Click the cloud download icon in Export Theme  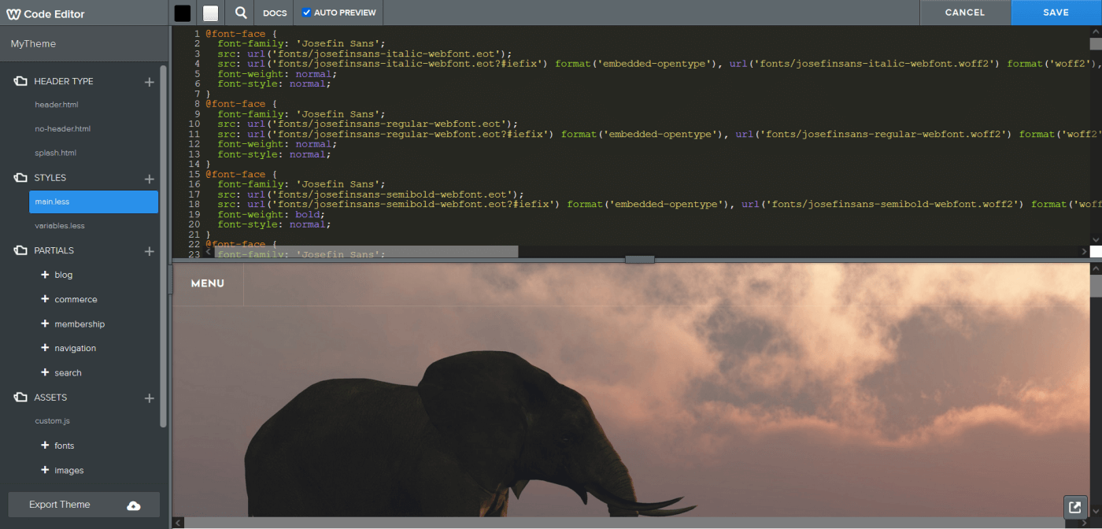(134, 505)
